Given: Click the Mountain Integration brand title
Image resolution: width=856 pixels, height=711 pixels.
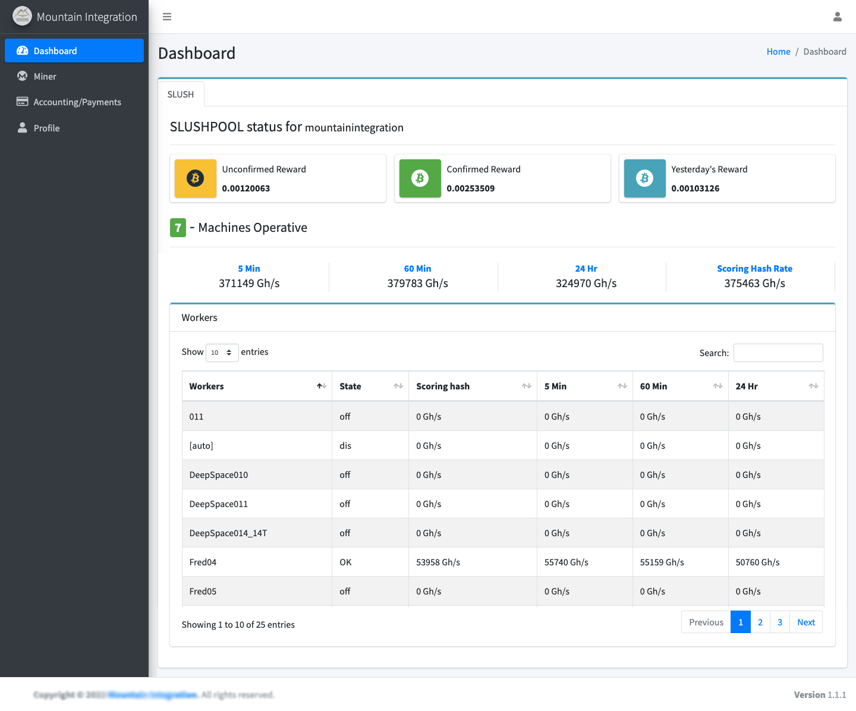Looking at the screenshot, I should (87, 17).
